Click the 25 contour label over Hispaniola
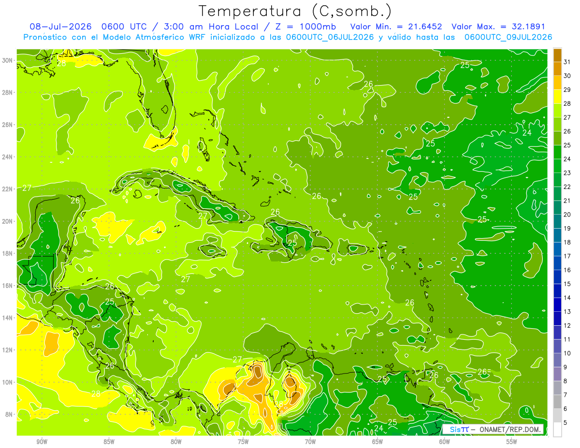This screenshot has width=580, height=448. [x=292, y=243]
